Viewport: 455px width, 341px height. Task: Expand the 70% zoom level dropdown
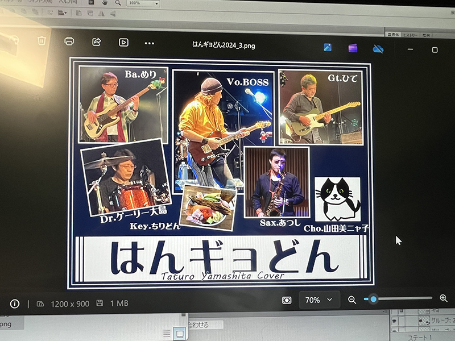(319, 300)
